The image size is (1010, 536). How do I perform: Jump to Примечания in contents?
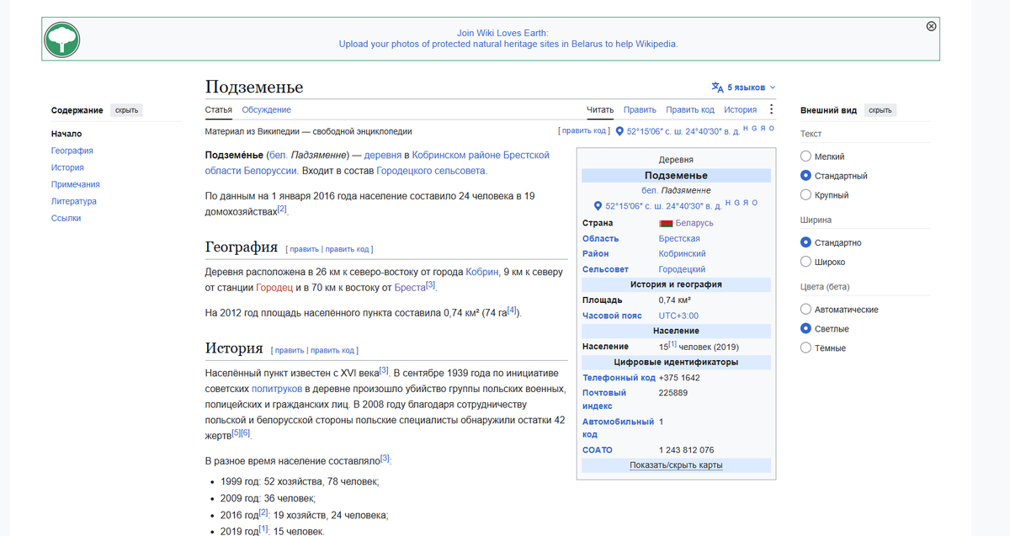[x=76, y=184]
